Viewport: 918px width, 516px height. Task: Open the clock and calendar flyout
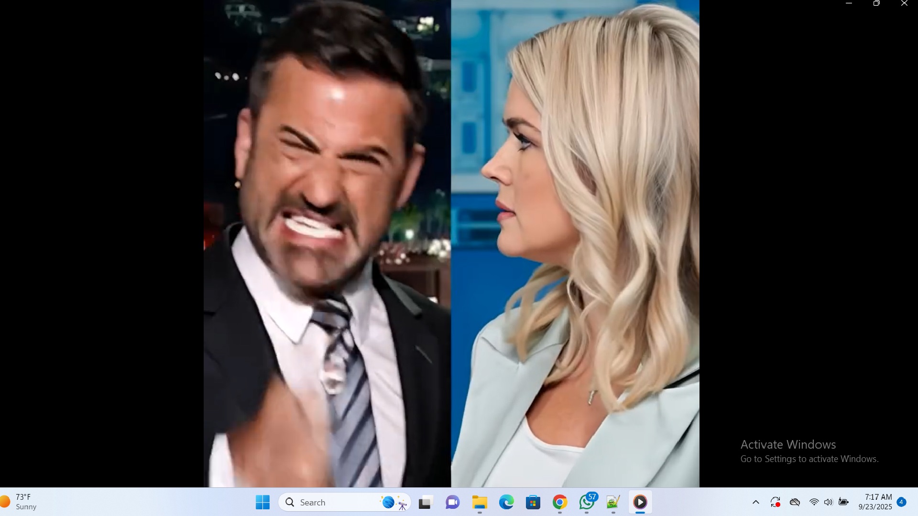click(875, 502)
